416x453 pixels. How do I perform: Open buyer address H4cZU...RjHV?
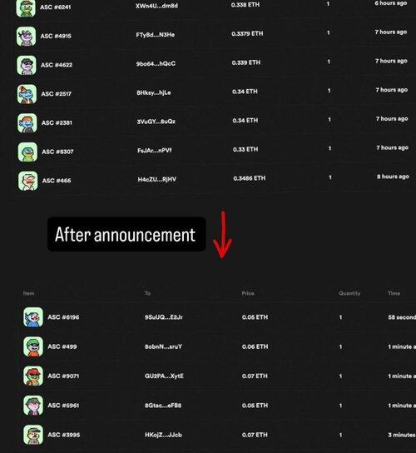pos(157,179)
